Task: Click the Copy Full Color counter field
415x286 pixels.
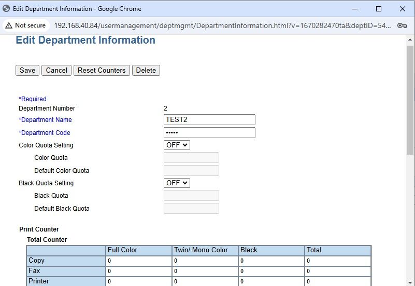Action: click(138, 261)
